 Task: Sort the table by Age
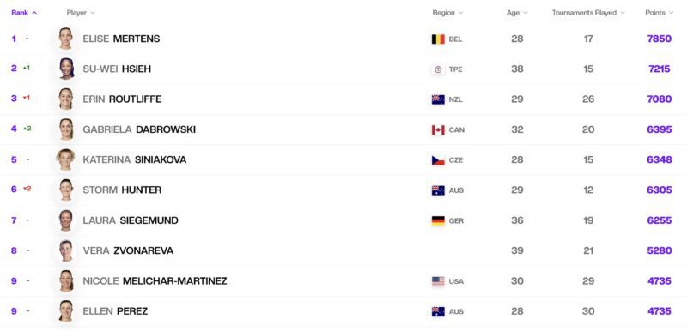(x=517, y=13)
